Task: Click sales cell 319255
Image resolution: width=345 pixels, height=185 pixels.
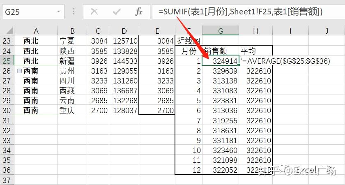Action: (221, 120)
